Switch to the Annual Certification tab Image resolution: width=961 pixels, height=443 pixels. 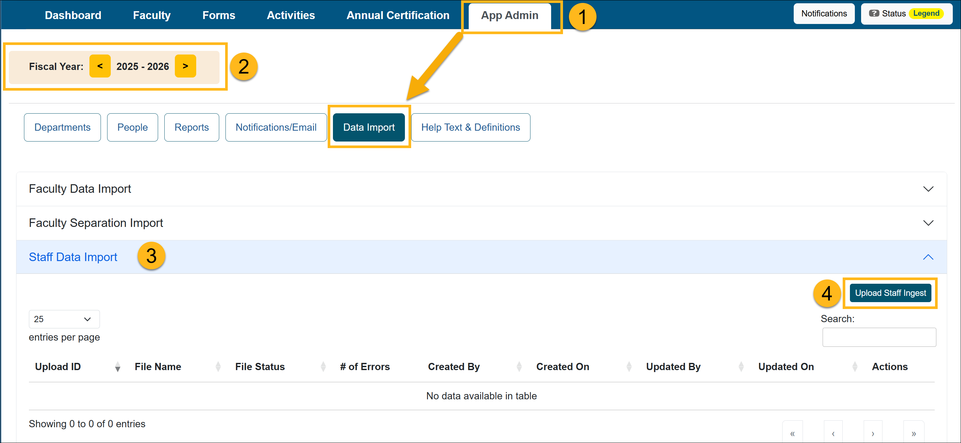click(x=397, y=15)
